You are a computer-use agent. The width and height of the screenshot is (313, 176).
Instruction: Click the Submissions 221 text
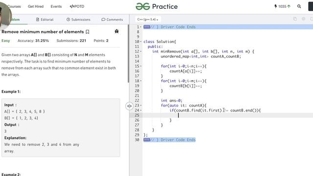(x=71, y=41)
